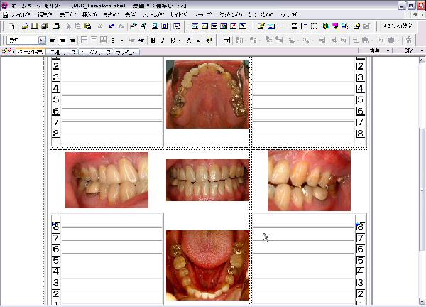
Task: Click the vertical scrollbar down arrow
Action: click(422, 301)
